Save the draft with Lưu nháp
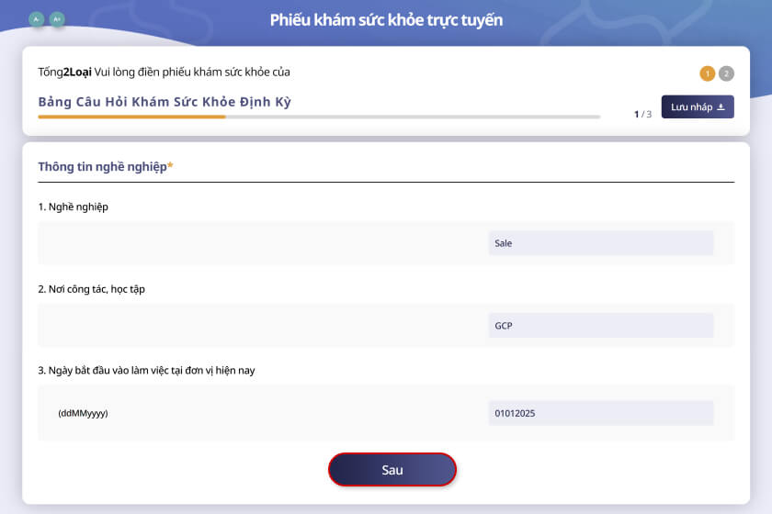The height and width of the screenshot is (514, 772). point(697,107)
